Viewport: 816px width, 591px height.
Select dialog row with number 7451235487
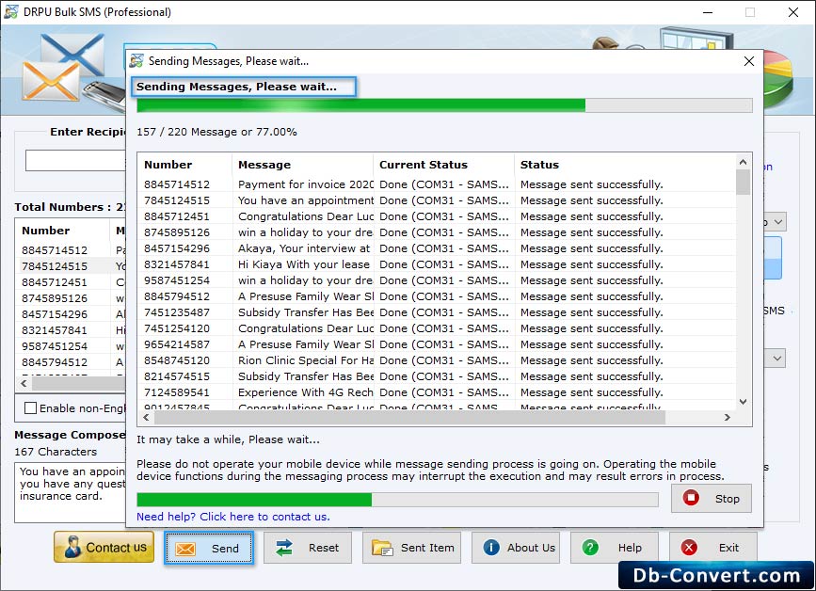coord(437,312)
